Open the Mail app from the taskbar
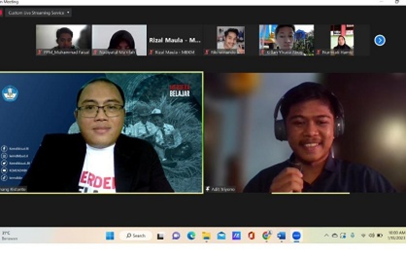The image size is (406, 257). click(221, 235)
